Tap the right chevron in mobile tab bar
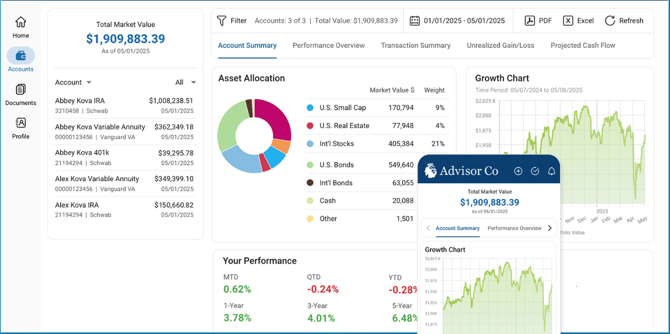This screenshot has width=670, height=334. click(x=550, y=228)
